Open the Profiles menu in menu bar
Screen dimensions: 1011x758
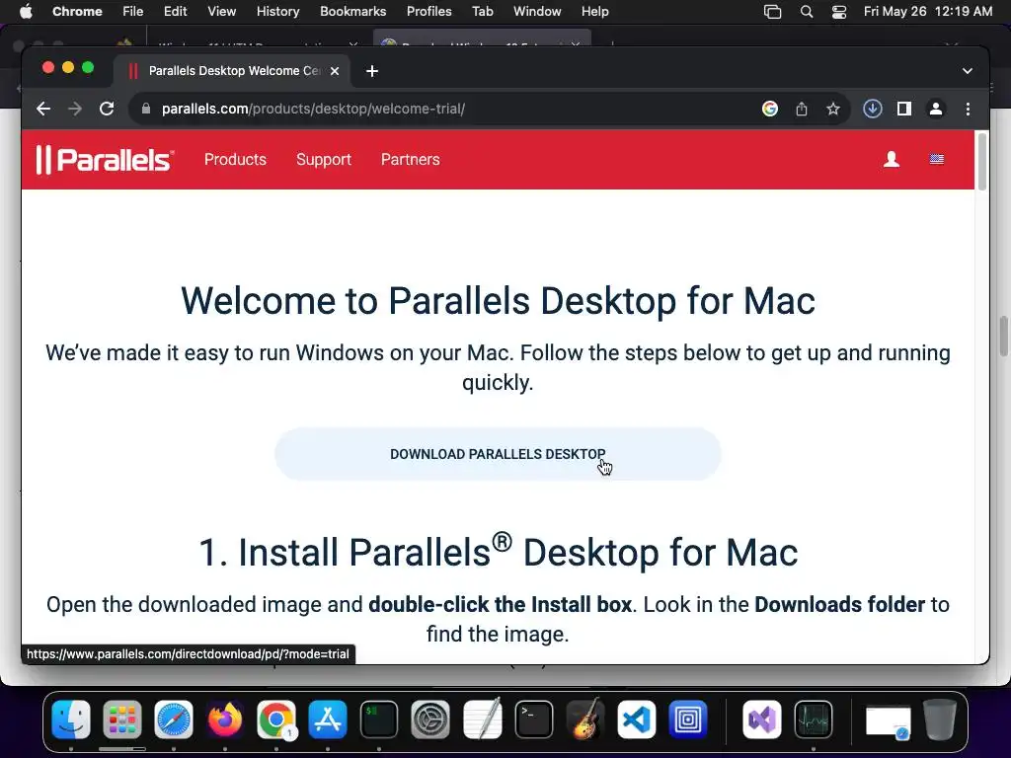click(428, 12)
